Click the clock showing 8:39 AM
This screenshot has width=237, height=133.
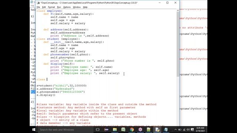coord(200,130)
